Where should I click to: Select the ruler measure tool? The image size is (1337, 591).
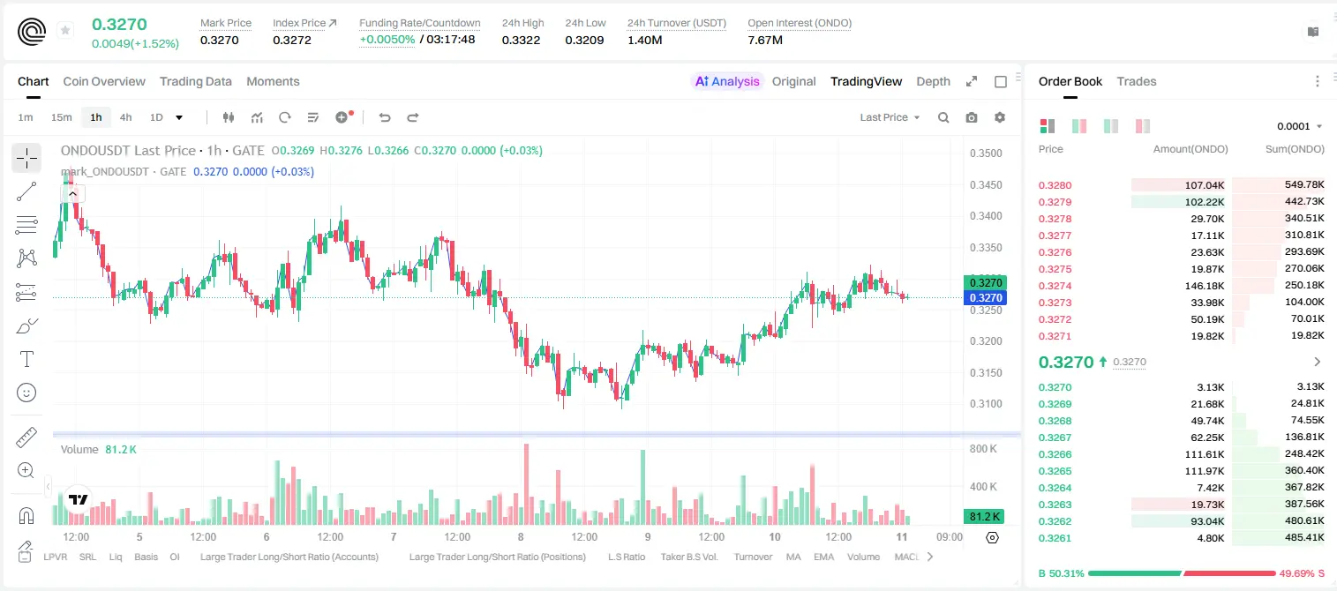[26, 438]
